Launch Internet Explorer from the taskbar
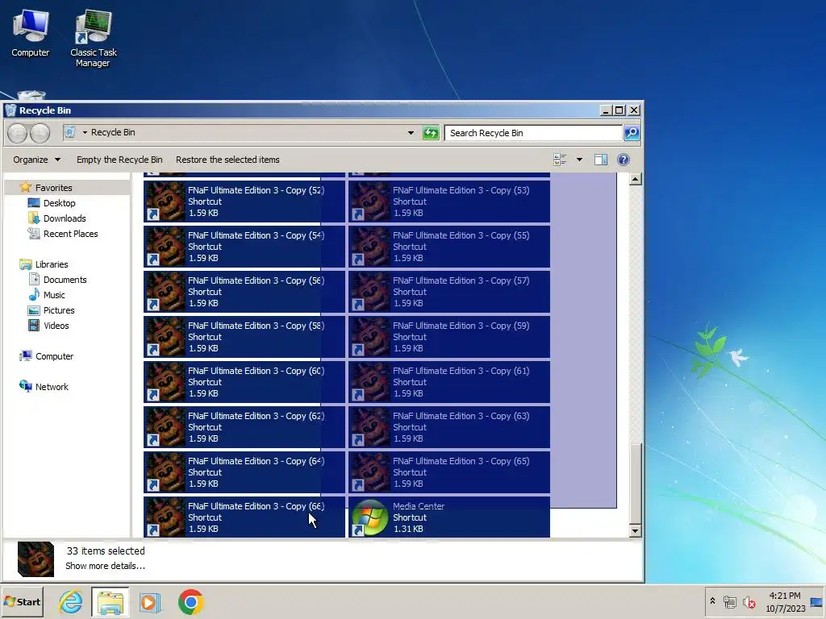This screenshot has width=826, height=619. point(71,602)
